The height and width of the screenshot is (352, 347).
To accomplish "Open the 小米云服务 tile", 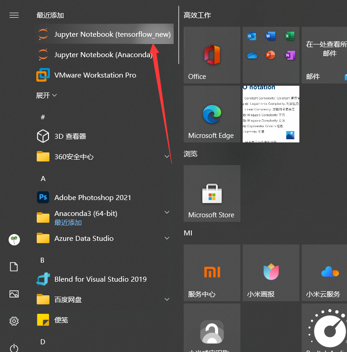I will [324, 273].
